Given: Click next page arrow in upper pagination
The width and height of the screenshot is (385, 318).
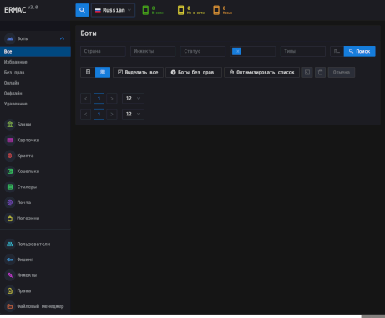Looking at the screenshot, I should (x=112, y=99).
